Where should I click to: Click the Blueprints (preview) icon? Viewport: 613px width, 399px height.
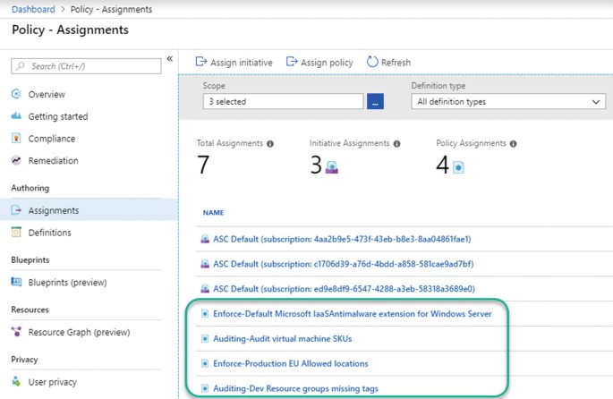click(x=16, y=282)
